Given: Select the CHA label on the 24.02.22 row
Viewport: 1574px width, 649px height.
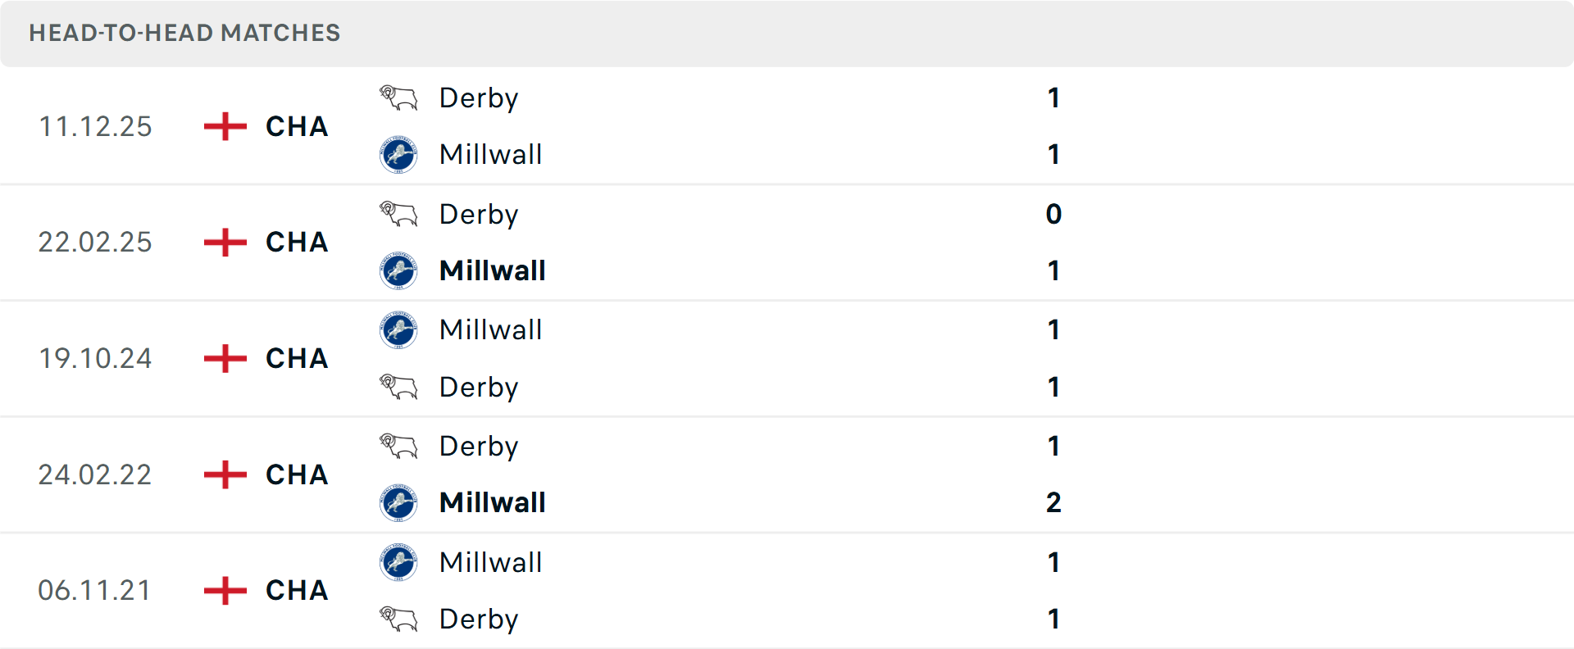Looking at the screenshot, I should (295, 474).
